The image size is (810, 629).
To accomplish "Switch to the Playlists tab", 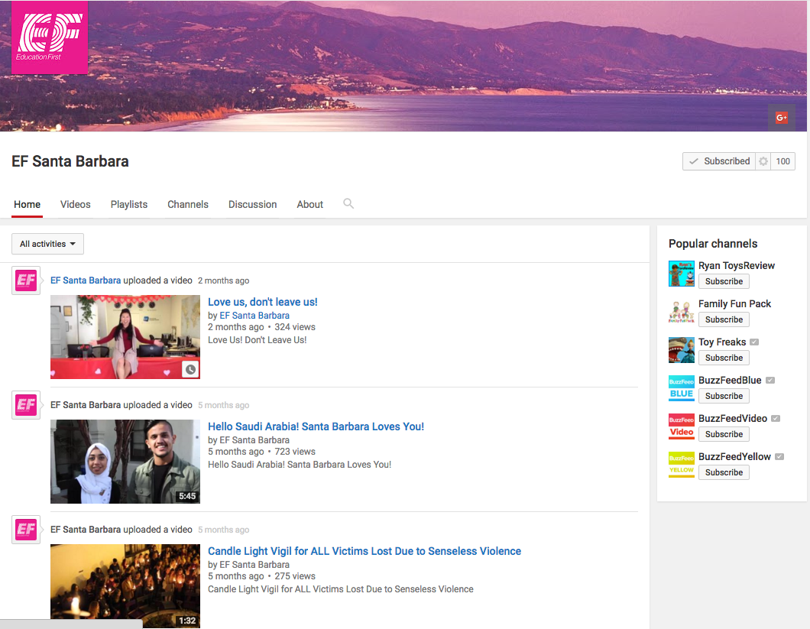I will (129, 205).
